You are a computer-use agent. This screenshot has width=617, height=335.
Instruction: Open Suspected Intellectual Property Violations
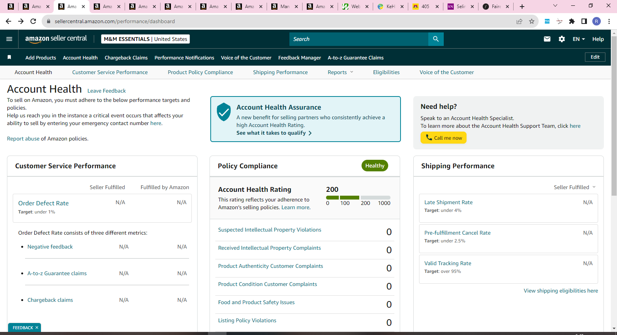pyautogui.click(x=270, y=230)
